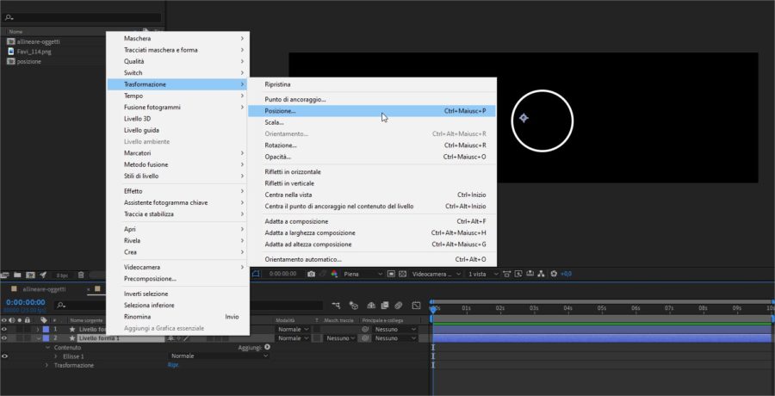Click the lock column header icon
Viewport: 775px width, 396px height.
[28, 320]
